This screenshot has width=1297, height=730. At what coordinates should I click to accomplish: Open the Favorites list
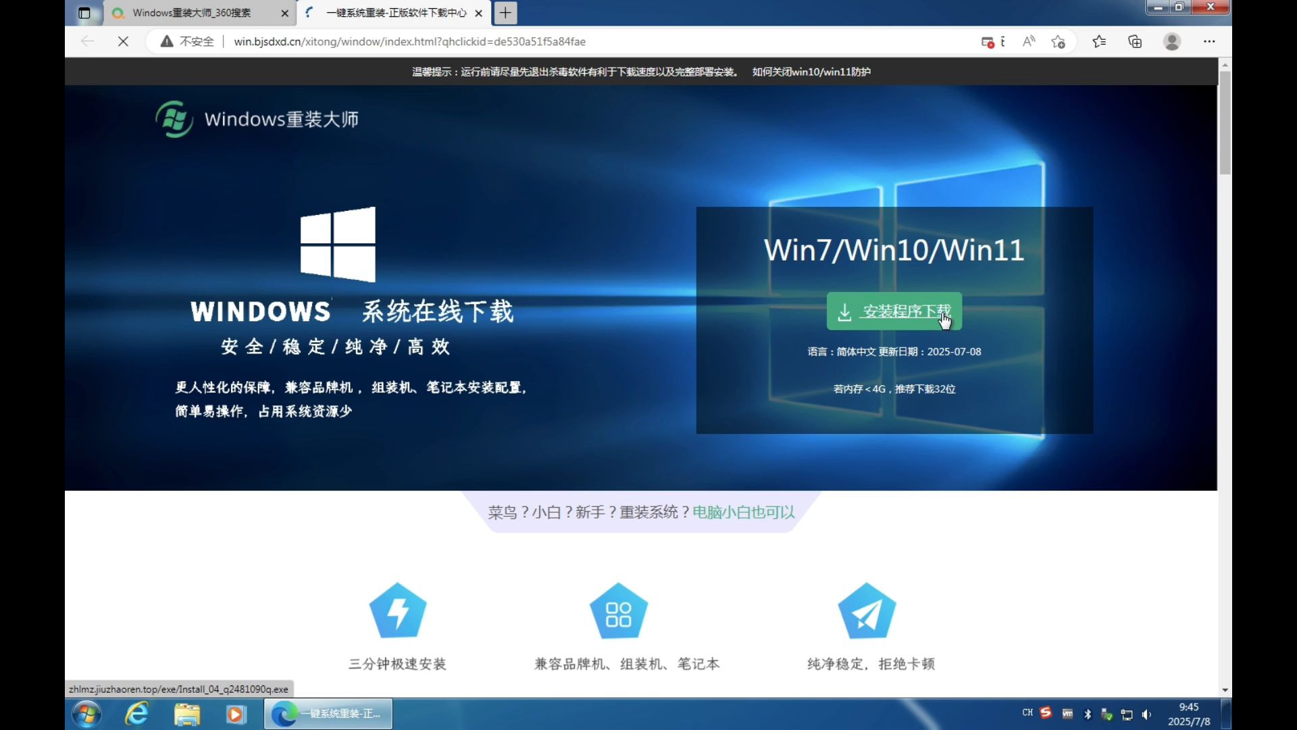tap(1099, 41)
